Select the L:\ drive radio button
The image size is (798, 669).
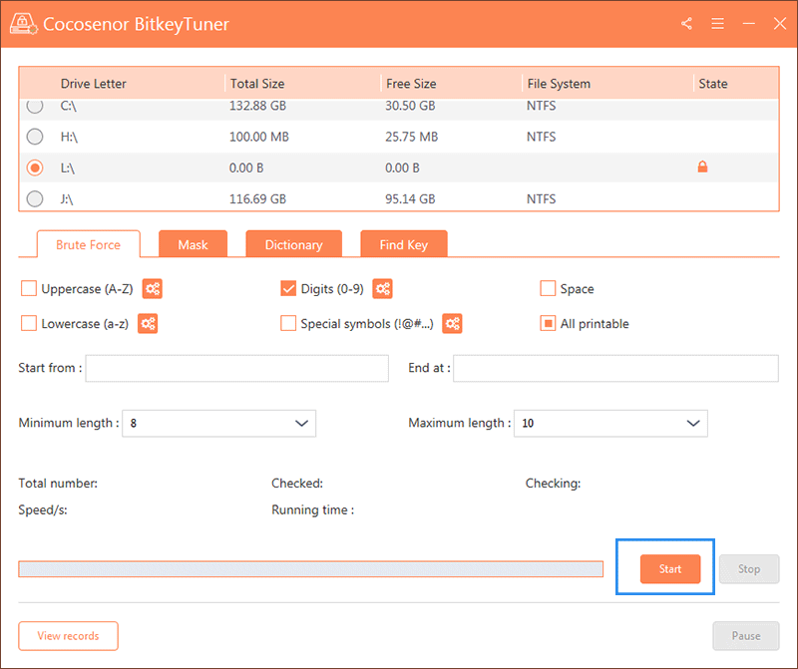(x=35, y=167)
